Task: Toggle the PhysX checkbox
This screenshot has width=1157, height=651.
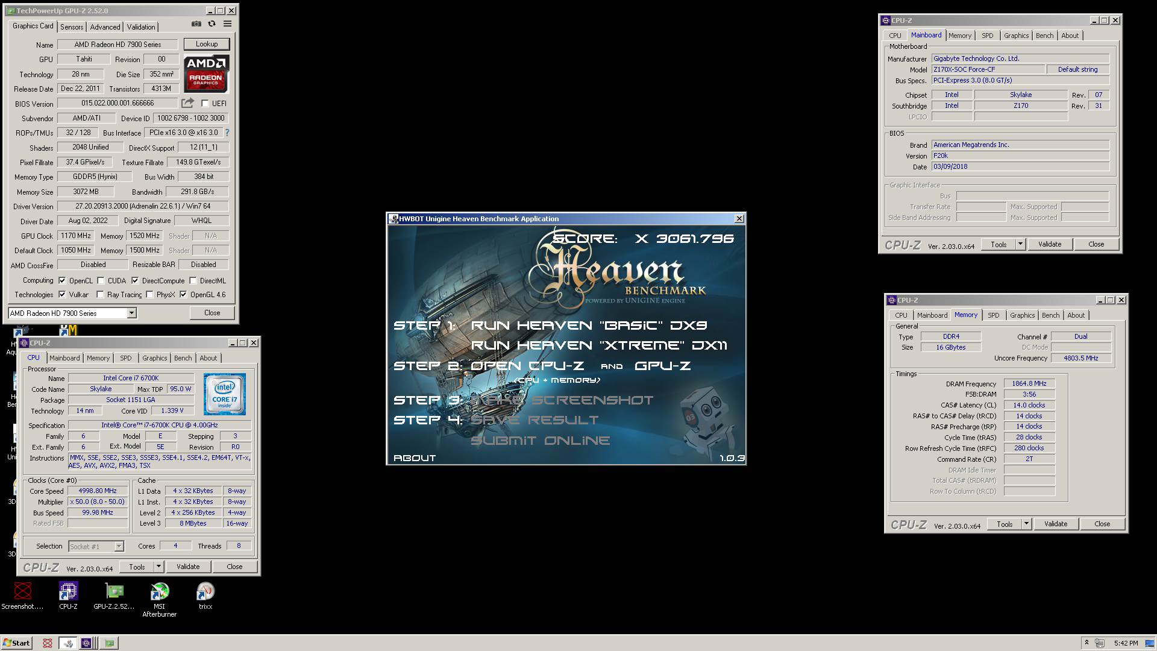Action: coord(149,295)
